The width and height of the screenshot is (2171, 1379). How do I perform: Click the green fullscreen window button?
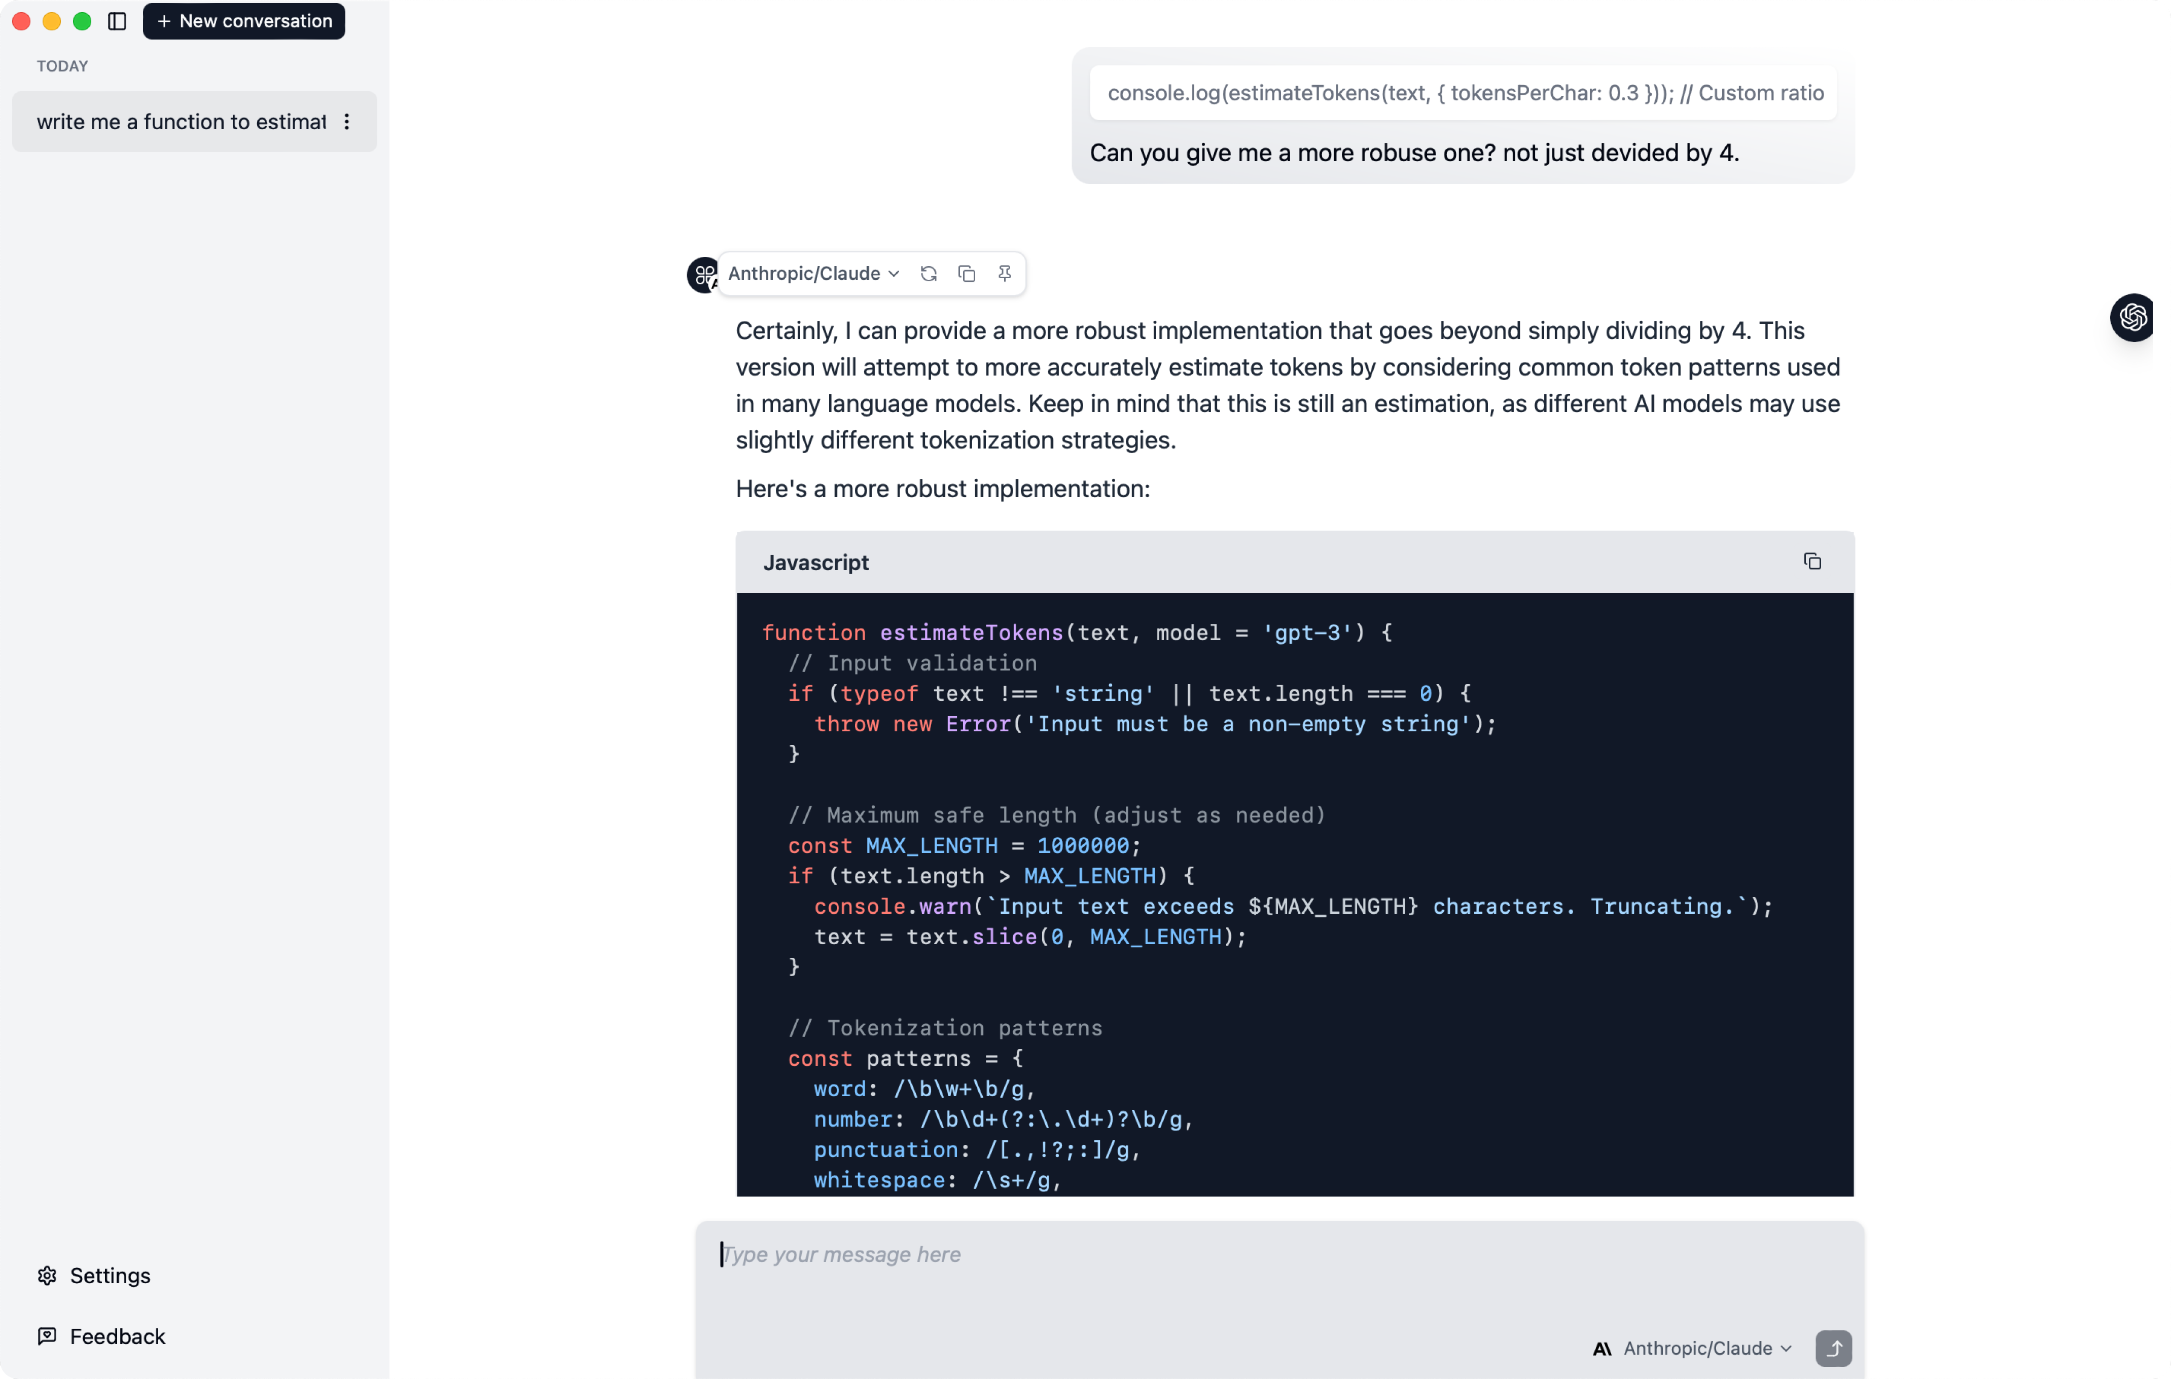(82, 21)
